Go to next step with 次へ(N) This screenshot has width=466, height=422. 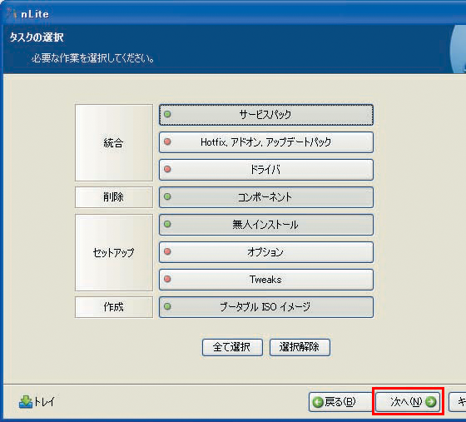click(x=408, y=402)
